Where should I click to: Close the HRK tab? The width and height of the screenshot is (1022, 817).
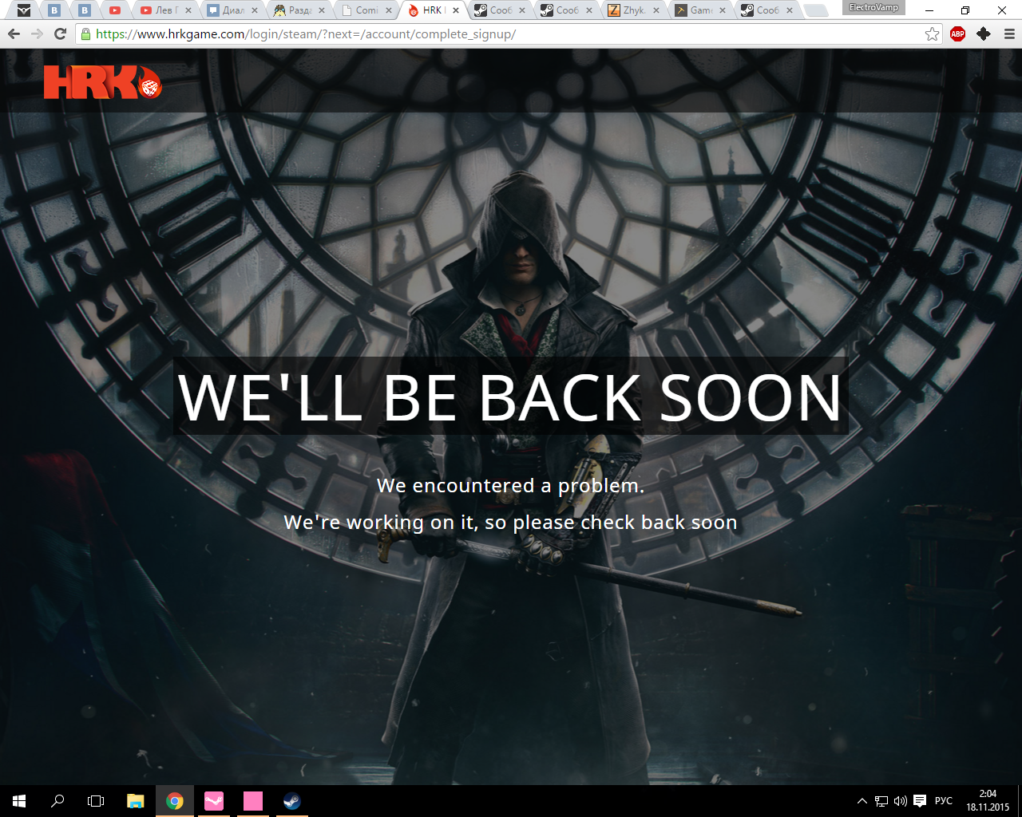(x=456, y=10)
